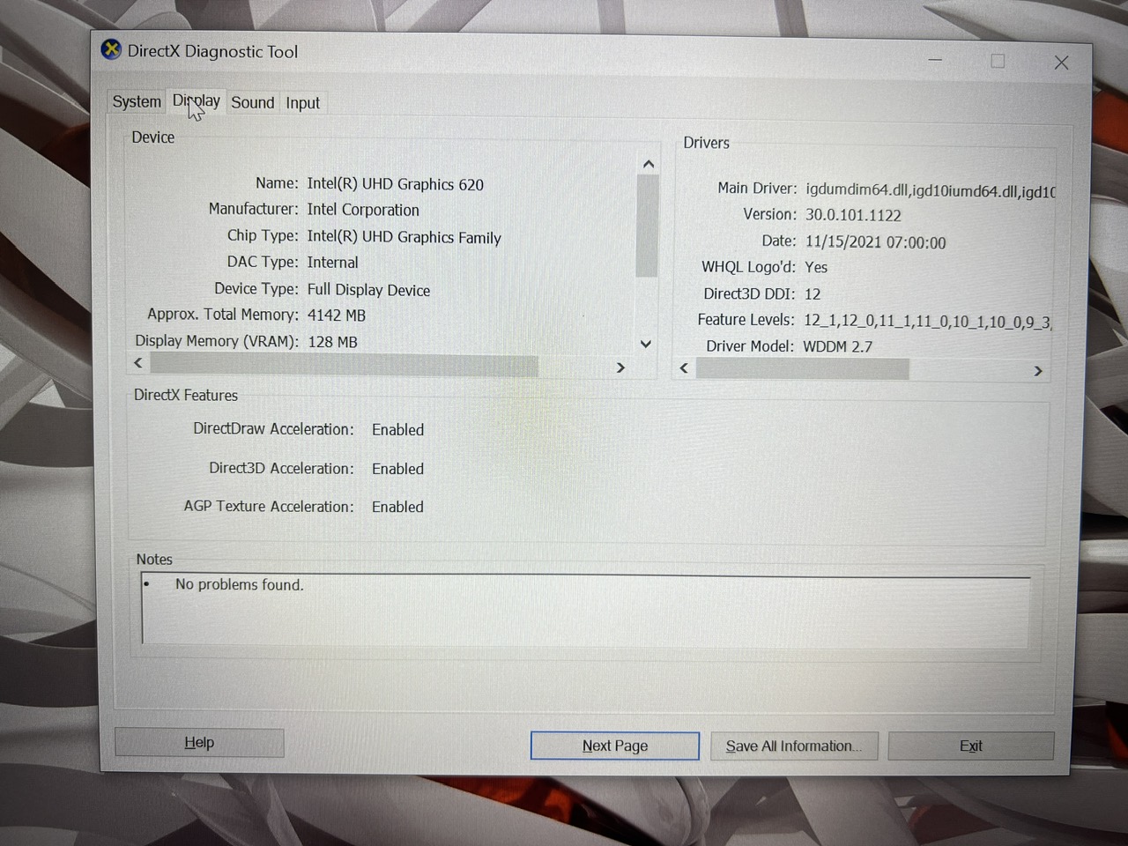The width and height of the screenshot is (1128, 846).
Task: Click the right scroll arrow in the Drivers panel
Action: click(1037, 372)
